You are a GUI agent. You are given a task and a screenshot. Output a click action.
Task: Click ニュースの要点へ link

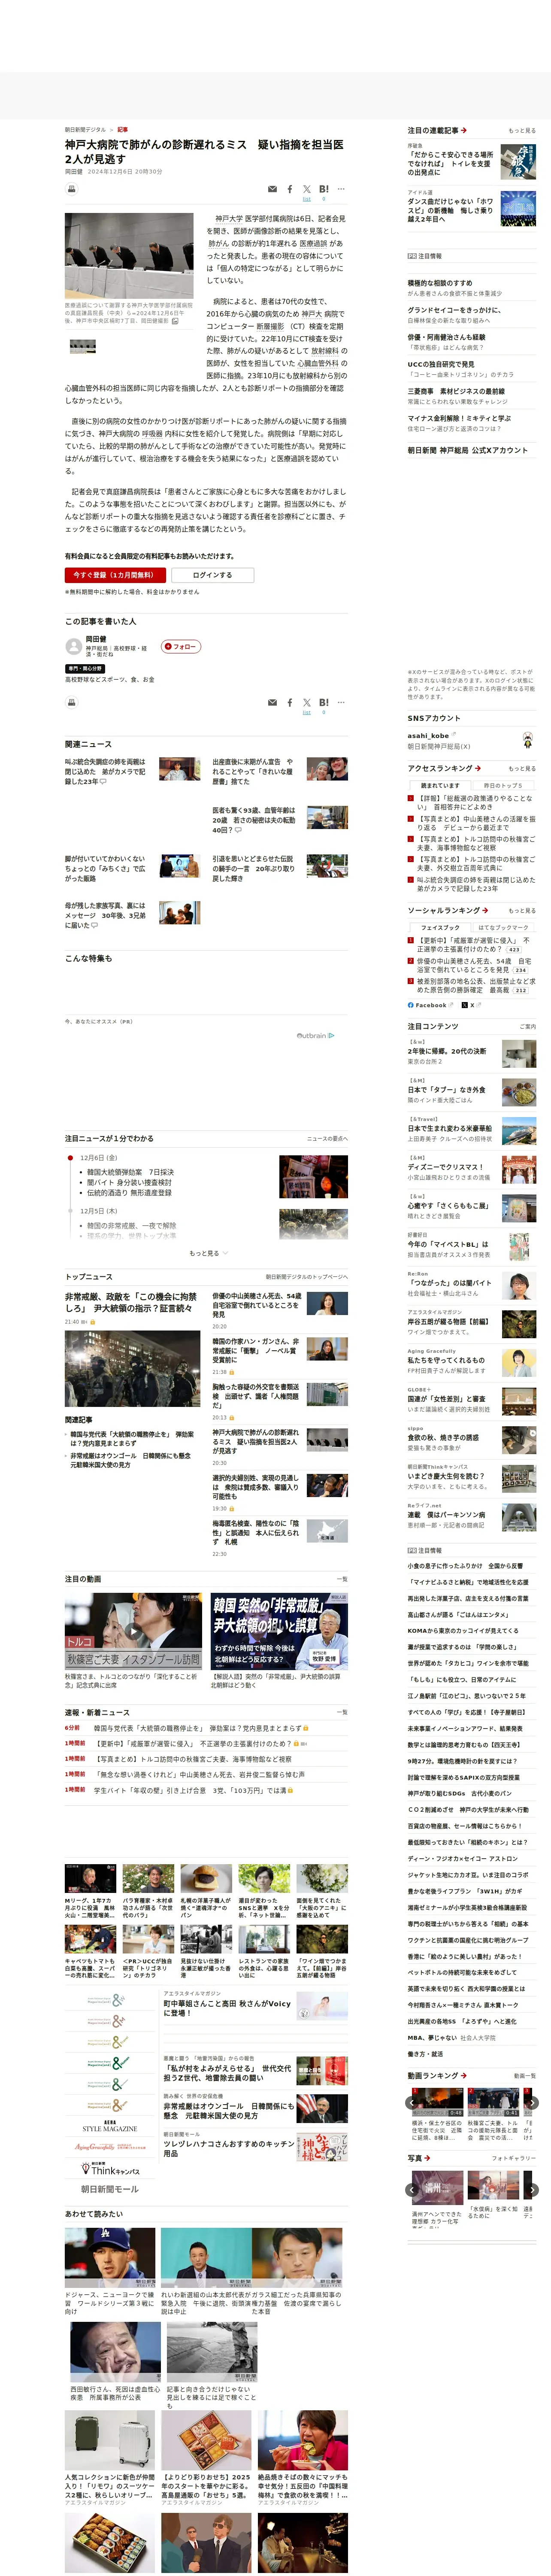[x=327, y=1139]
